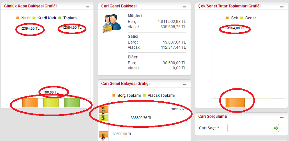Collapse the Cari Genel Bakiyesi panel
Viewport: 289px width, 141px height.
coord(185,7)
